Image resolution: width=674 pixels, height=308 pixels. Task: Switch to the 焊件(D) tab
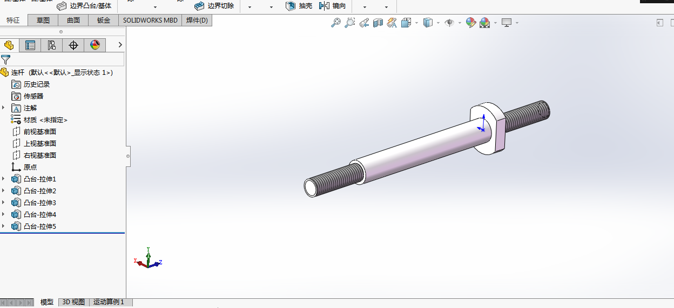(197, 20)
